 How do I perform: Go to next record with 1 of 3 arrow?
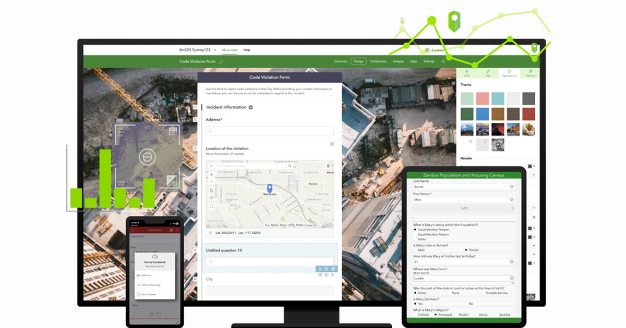512,208
